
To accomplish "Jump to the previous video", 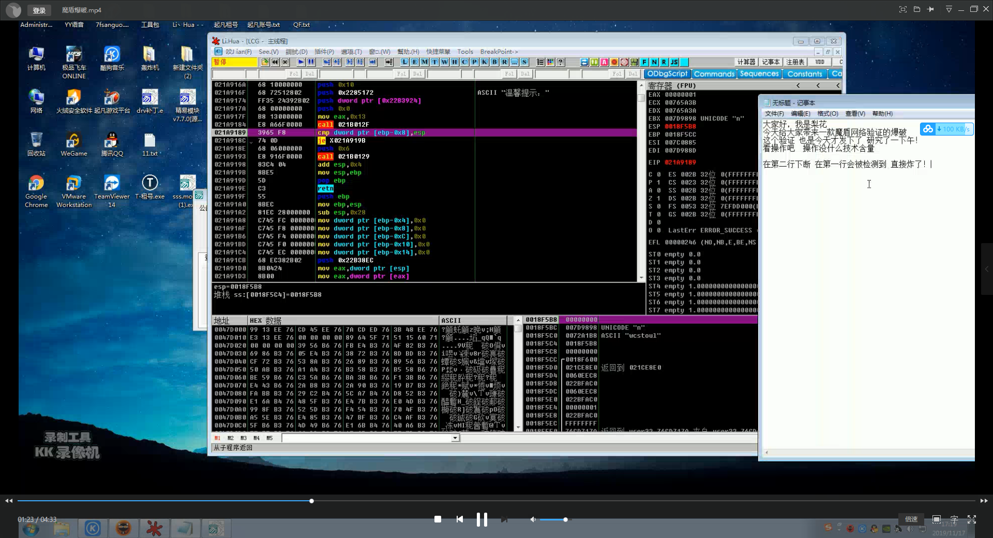I will [459, 519].
